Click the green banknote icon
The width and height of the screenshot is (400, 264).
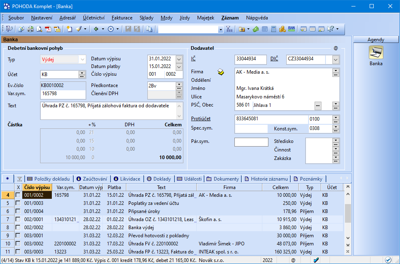255,29
